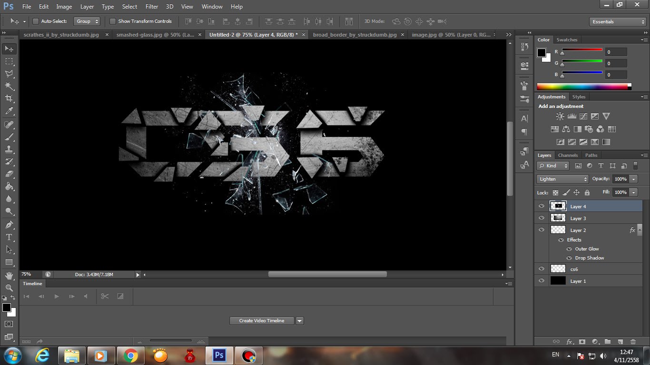Select the Move tool
650x365 pixels.
(x=9, y=48)
